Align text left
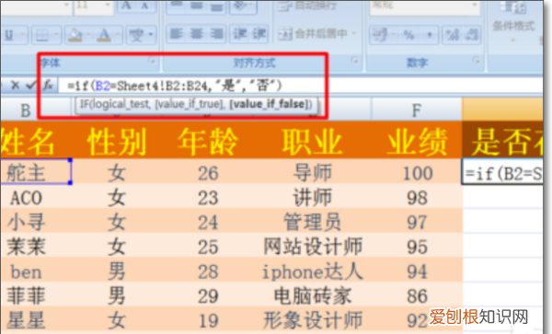The image size is (552, 334). pyautogui.click(x=176, y=34)
